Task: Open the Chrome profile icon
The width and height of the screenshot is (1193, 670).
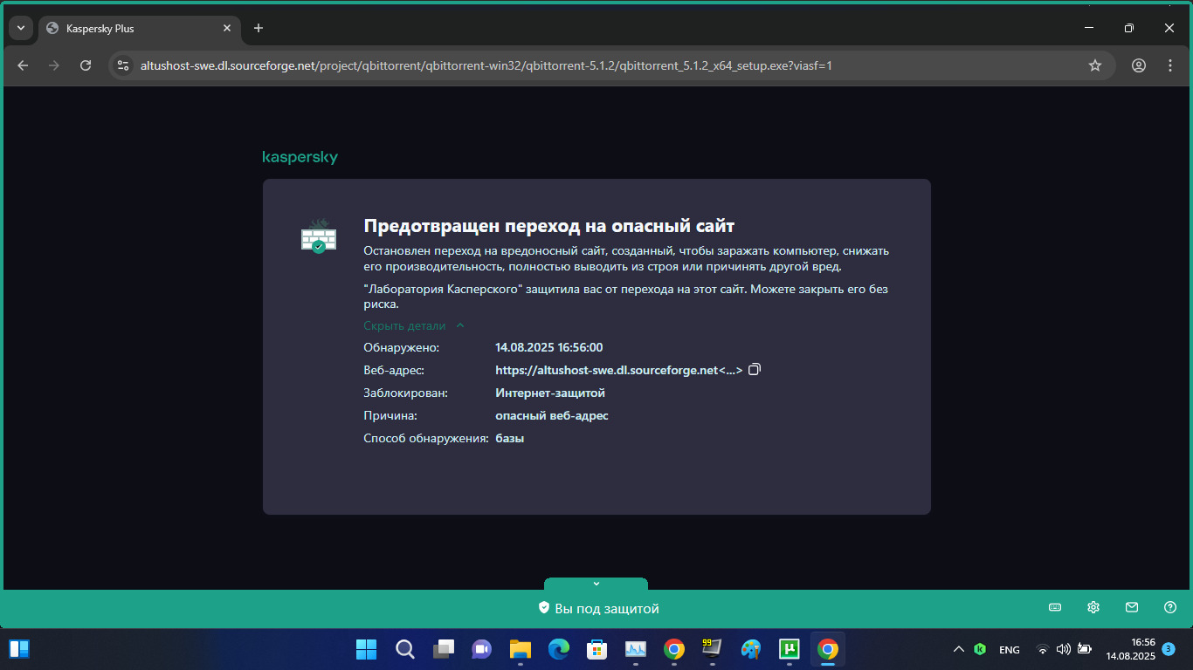Action: [1139, 65]
